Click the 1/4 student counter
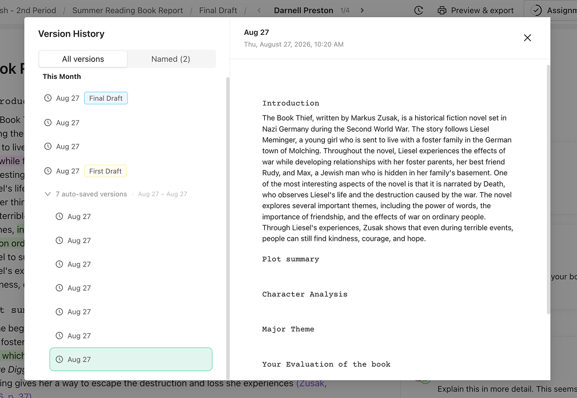577x398 pixels. coord(345,10)
